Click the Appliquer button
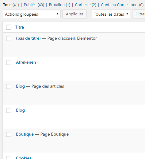Screen dimensions: 145x159 [x=74, y=14]
